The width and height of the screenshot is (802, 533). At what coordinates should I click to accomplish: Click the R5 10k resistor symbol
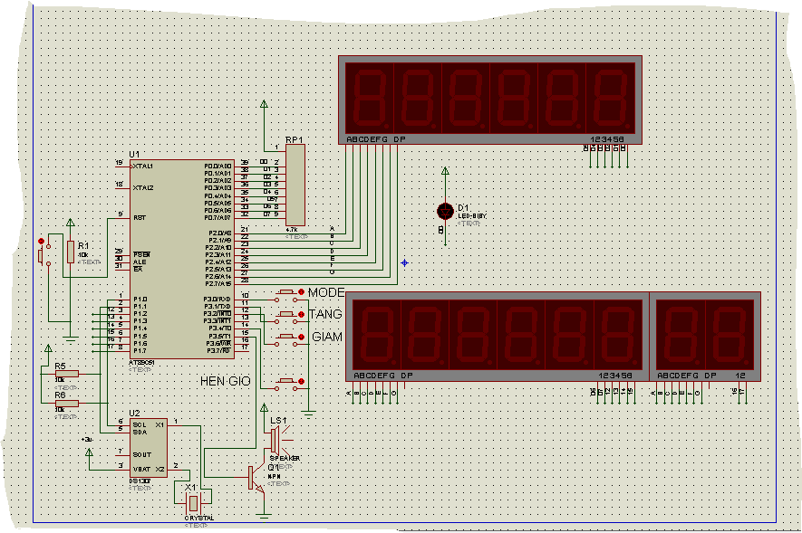click(67, 375)
